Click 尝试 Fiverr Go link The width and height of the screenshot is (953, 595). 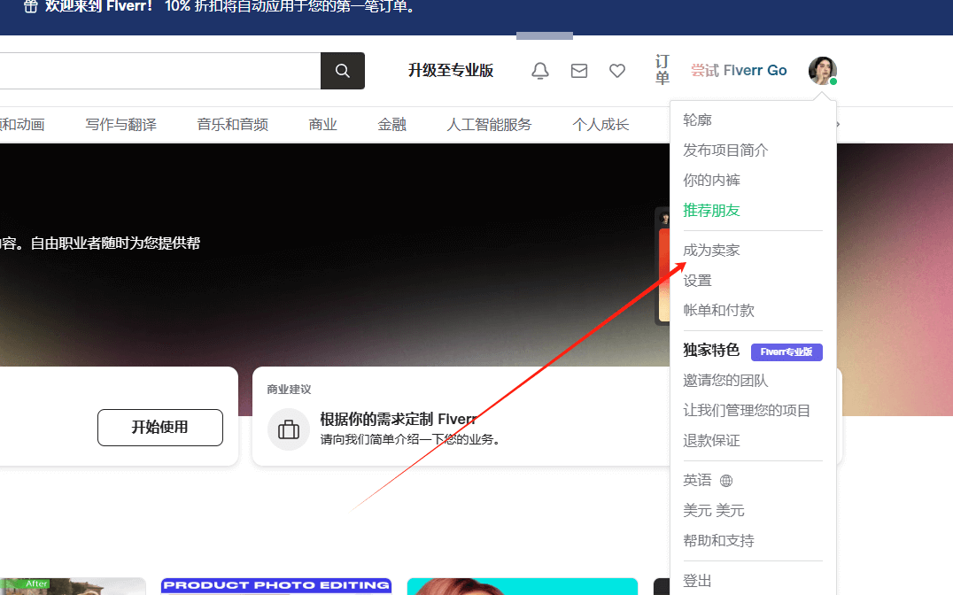(739, 71)
